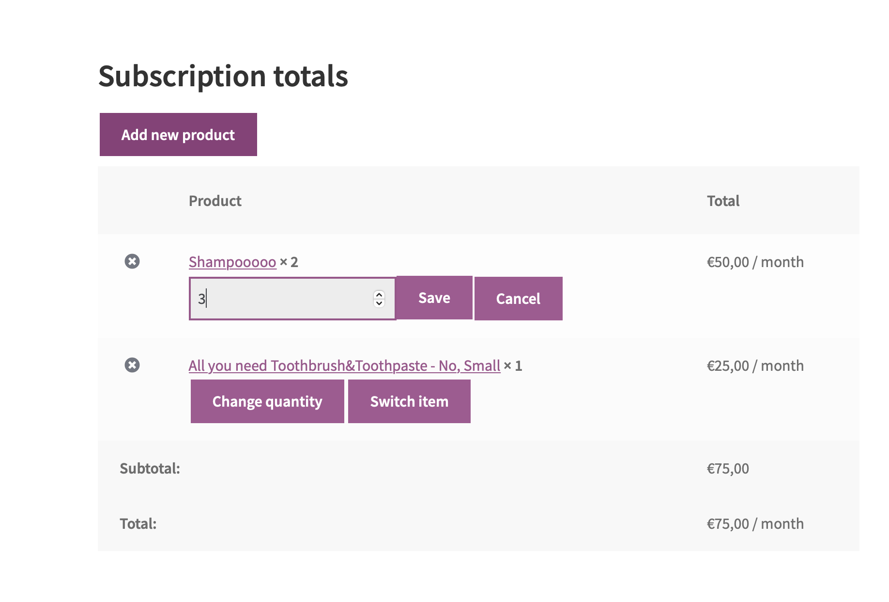Increment quantity with the up stepper arrow
Screen dimensions: 889x602
pos(379,294)
